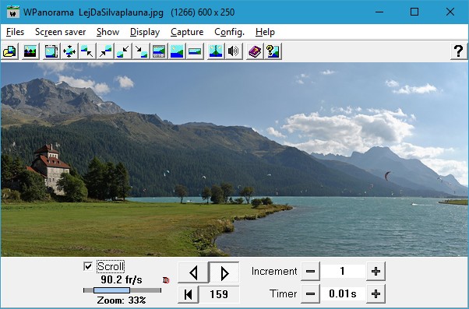Increase Increment with the plus button
Screen dimensions: 469x309
[x=376, y=272]
